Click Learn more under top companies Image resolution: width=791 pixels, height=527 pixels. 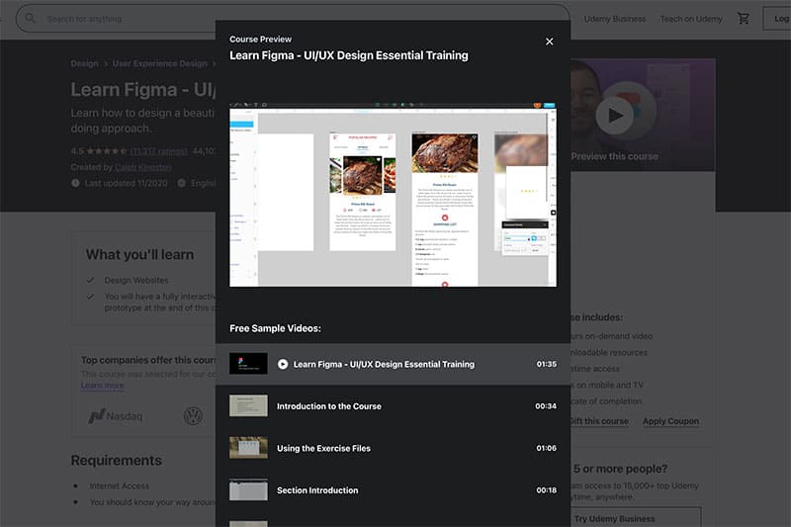tap(103, 386)
